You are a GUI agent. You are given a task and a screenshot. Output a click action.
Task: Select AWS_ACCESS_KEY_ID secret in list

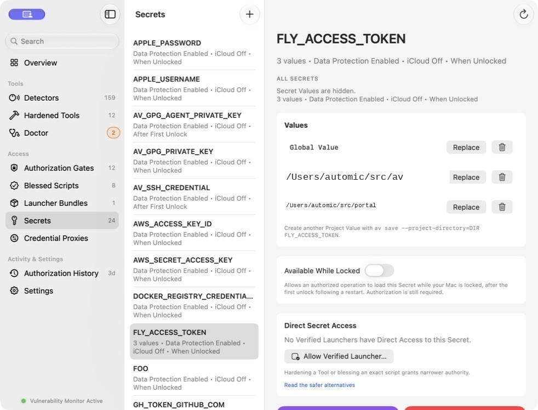coord(194,233)
